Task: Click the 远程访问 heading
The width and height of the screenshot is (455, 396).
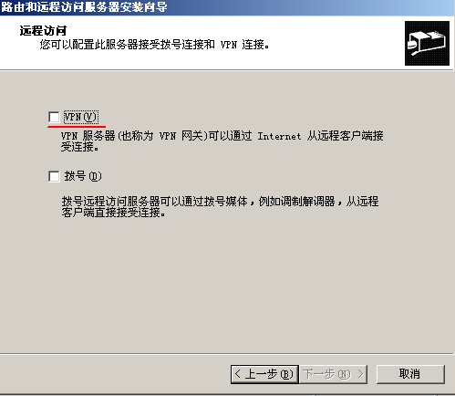Action: pos(43,31)
